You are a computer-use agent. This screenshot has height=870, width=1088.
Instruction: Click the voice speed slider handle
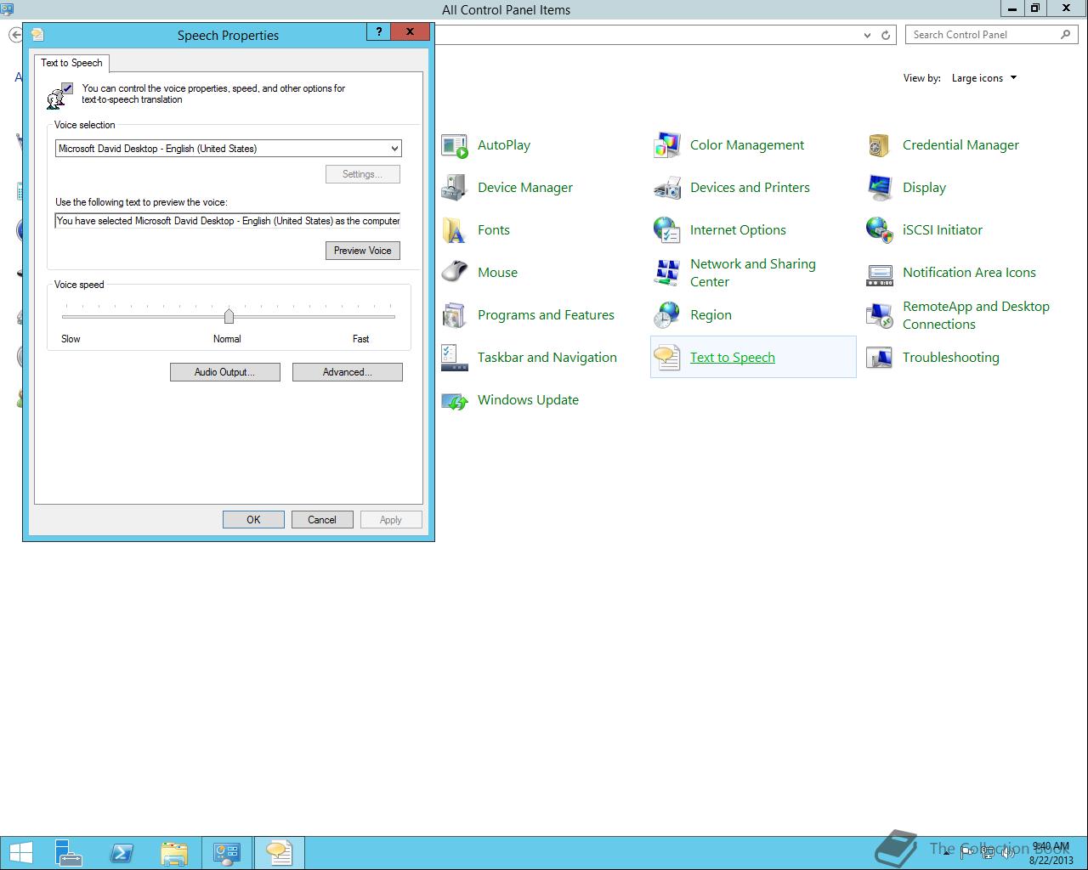coord(229,316)
